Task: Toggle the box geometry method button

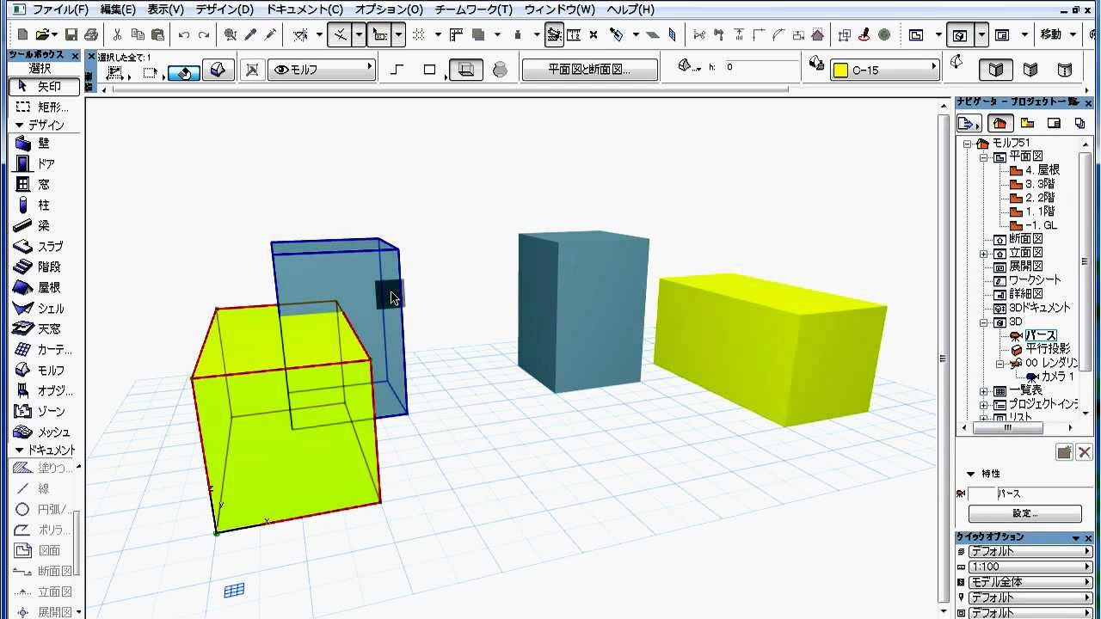Action: point(466,70)
